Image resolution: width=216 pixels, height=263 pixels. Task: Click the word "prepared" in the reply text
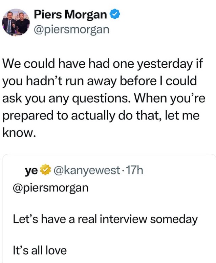(25, 116)
